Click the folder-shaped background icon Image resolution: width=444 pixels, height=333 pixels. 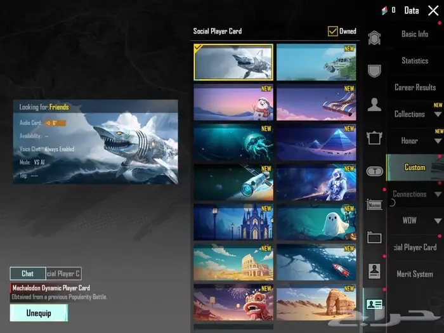point(374,238)
